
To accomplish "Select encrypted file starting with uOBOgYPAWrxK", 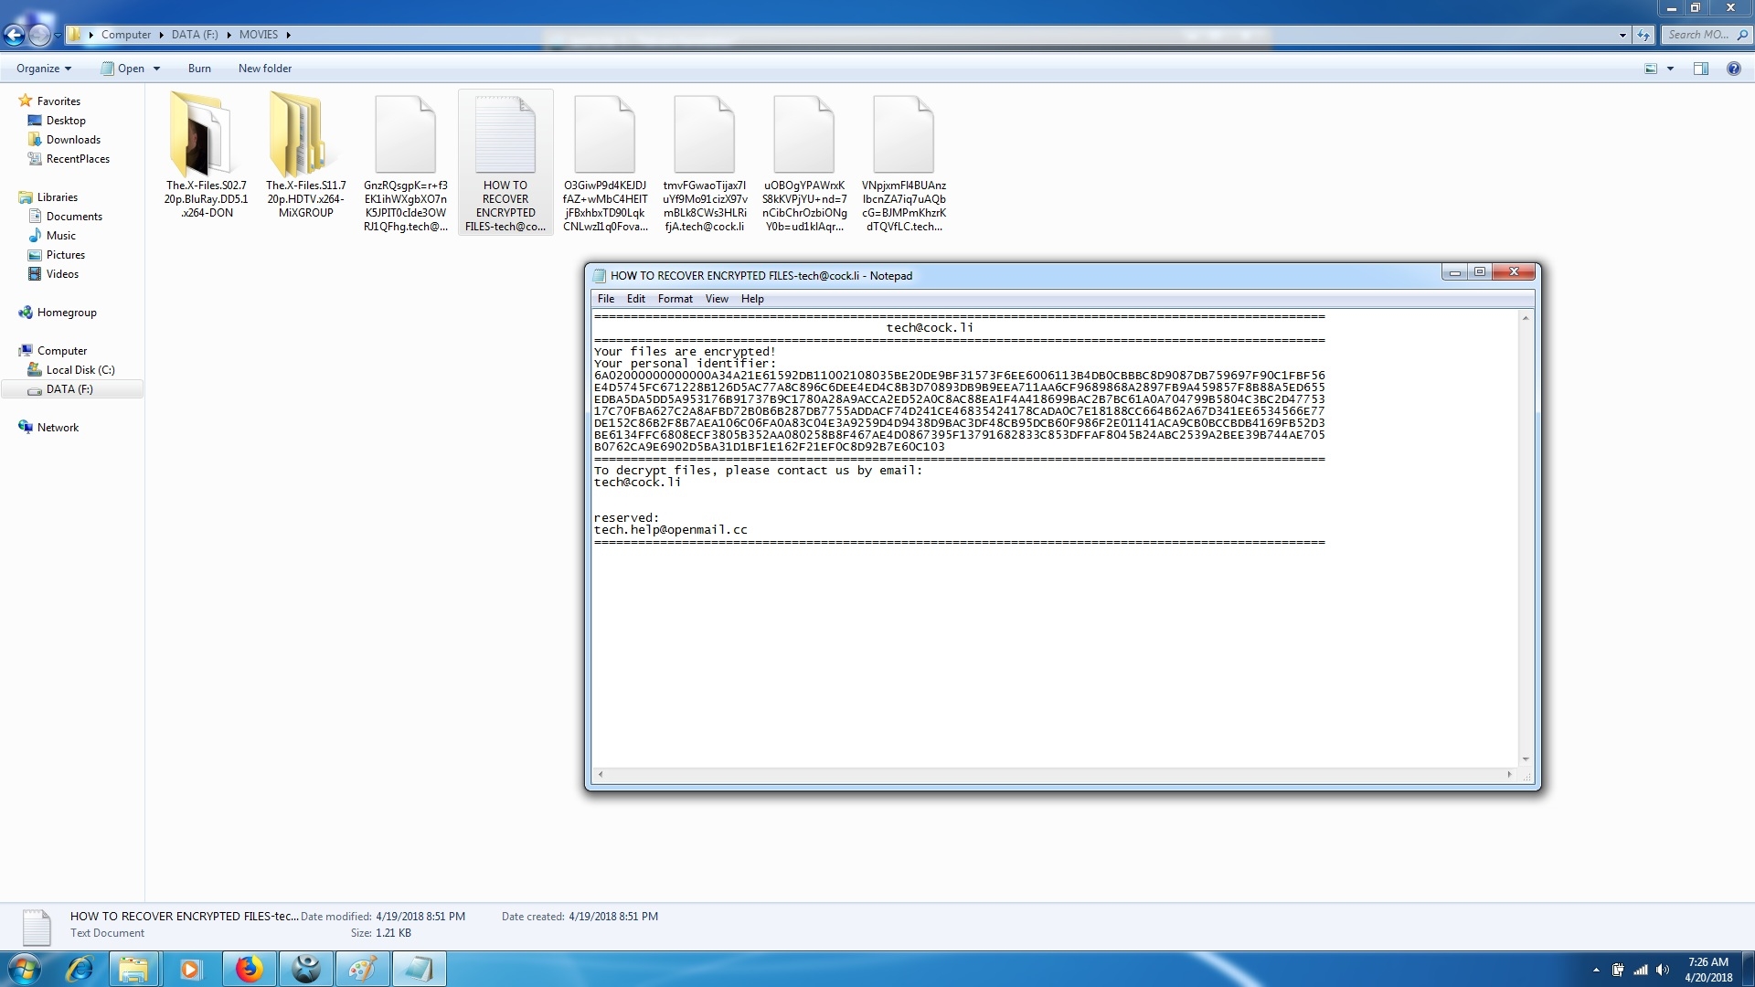I will coord(804,163).
